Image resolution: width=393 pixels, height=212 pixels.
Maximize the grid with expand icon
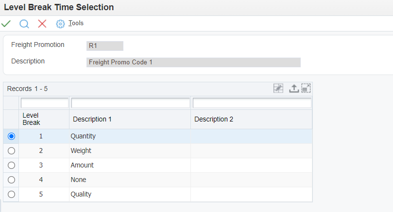(x=306, y=88)
